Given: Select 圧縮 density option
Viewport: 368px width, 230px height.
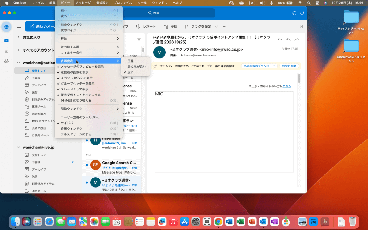Looking at the screenshot, I should click(136, 61).
